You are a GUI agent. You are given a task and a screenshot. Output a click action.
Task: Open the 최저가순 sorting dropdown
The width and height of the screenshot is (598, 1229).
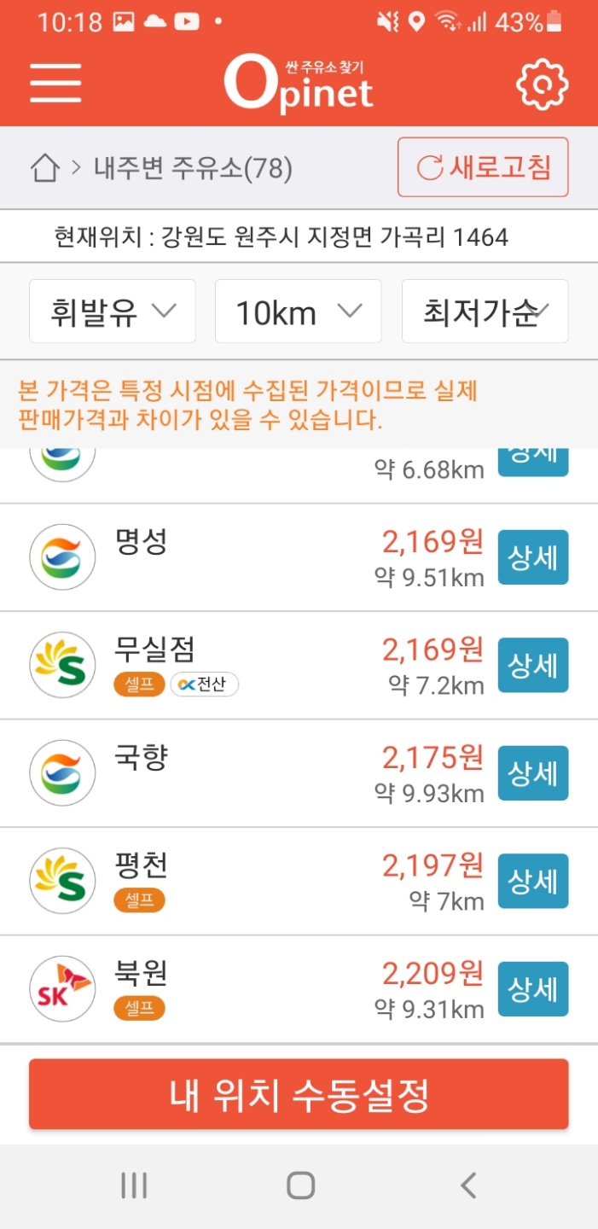point(484,311)
